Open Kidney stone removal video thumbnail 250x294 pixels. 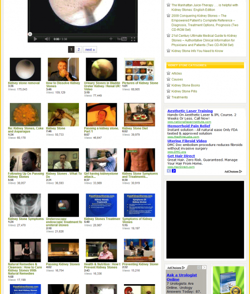pyautogui.click(x=25, y=69)
